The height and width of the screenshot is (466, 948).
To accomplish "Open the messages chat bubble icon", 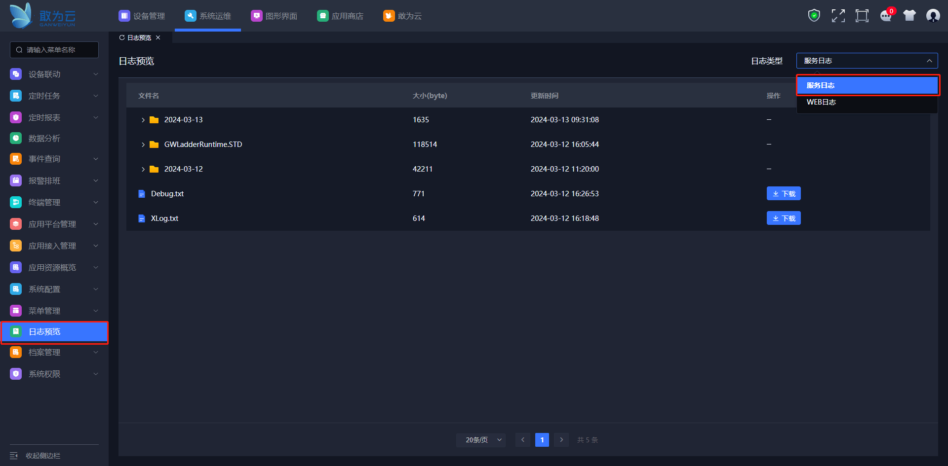I will coord(886,16).
